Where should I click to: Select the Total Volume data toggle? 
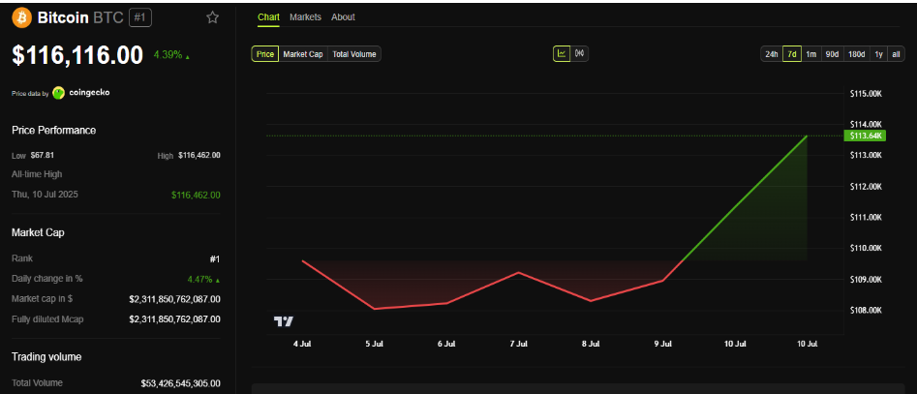pos(354,54)
